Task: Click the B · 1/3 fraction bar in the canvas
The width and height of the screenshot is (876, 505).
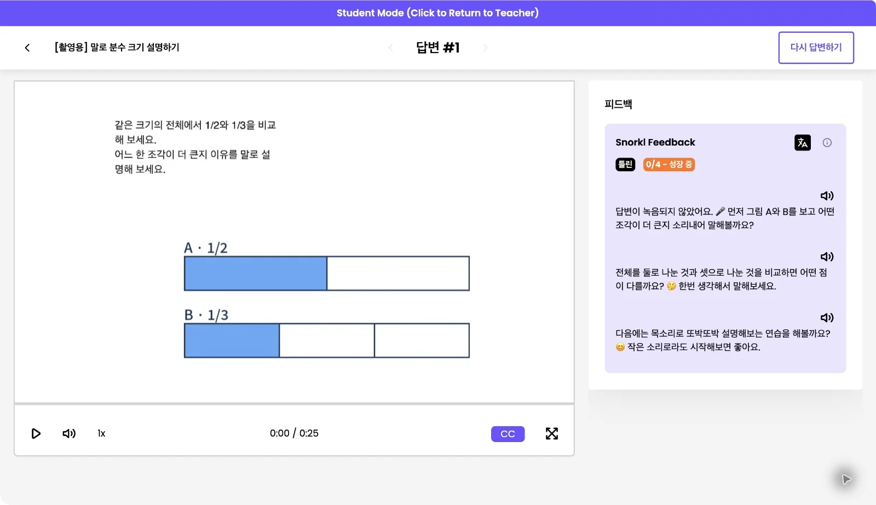Action: click(x=327, y=340)
